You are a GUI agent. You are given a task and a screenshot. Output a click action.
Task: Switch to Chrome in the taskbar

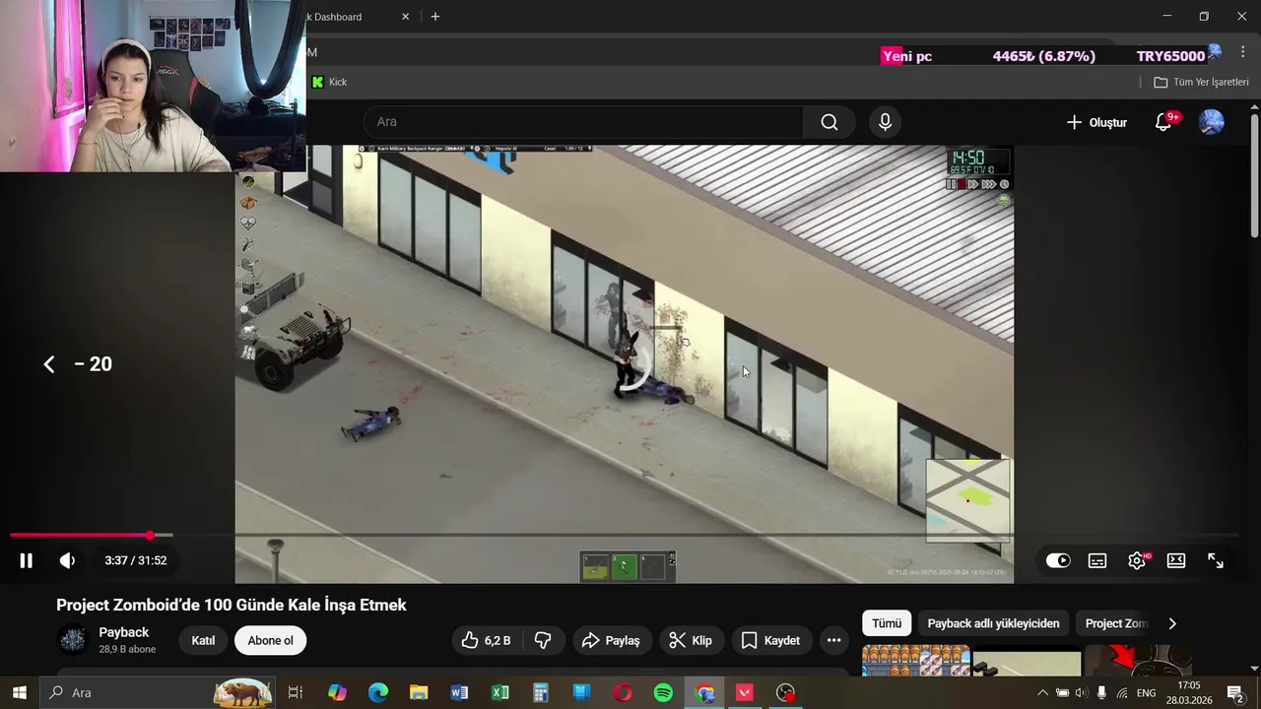tap(704, 692)
